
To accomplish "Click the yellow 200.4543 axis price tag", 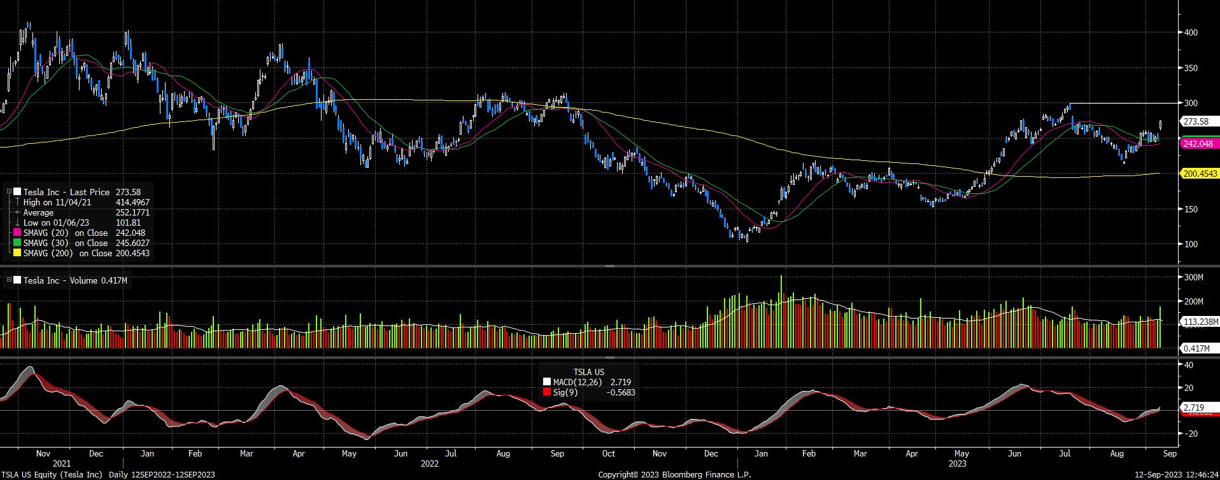I will [x=1199, y=173].
